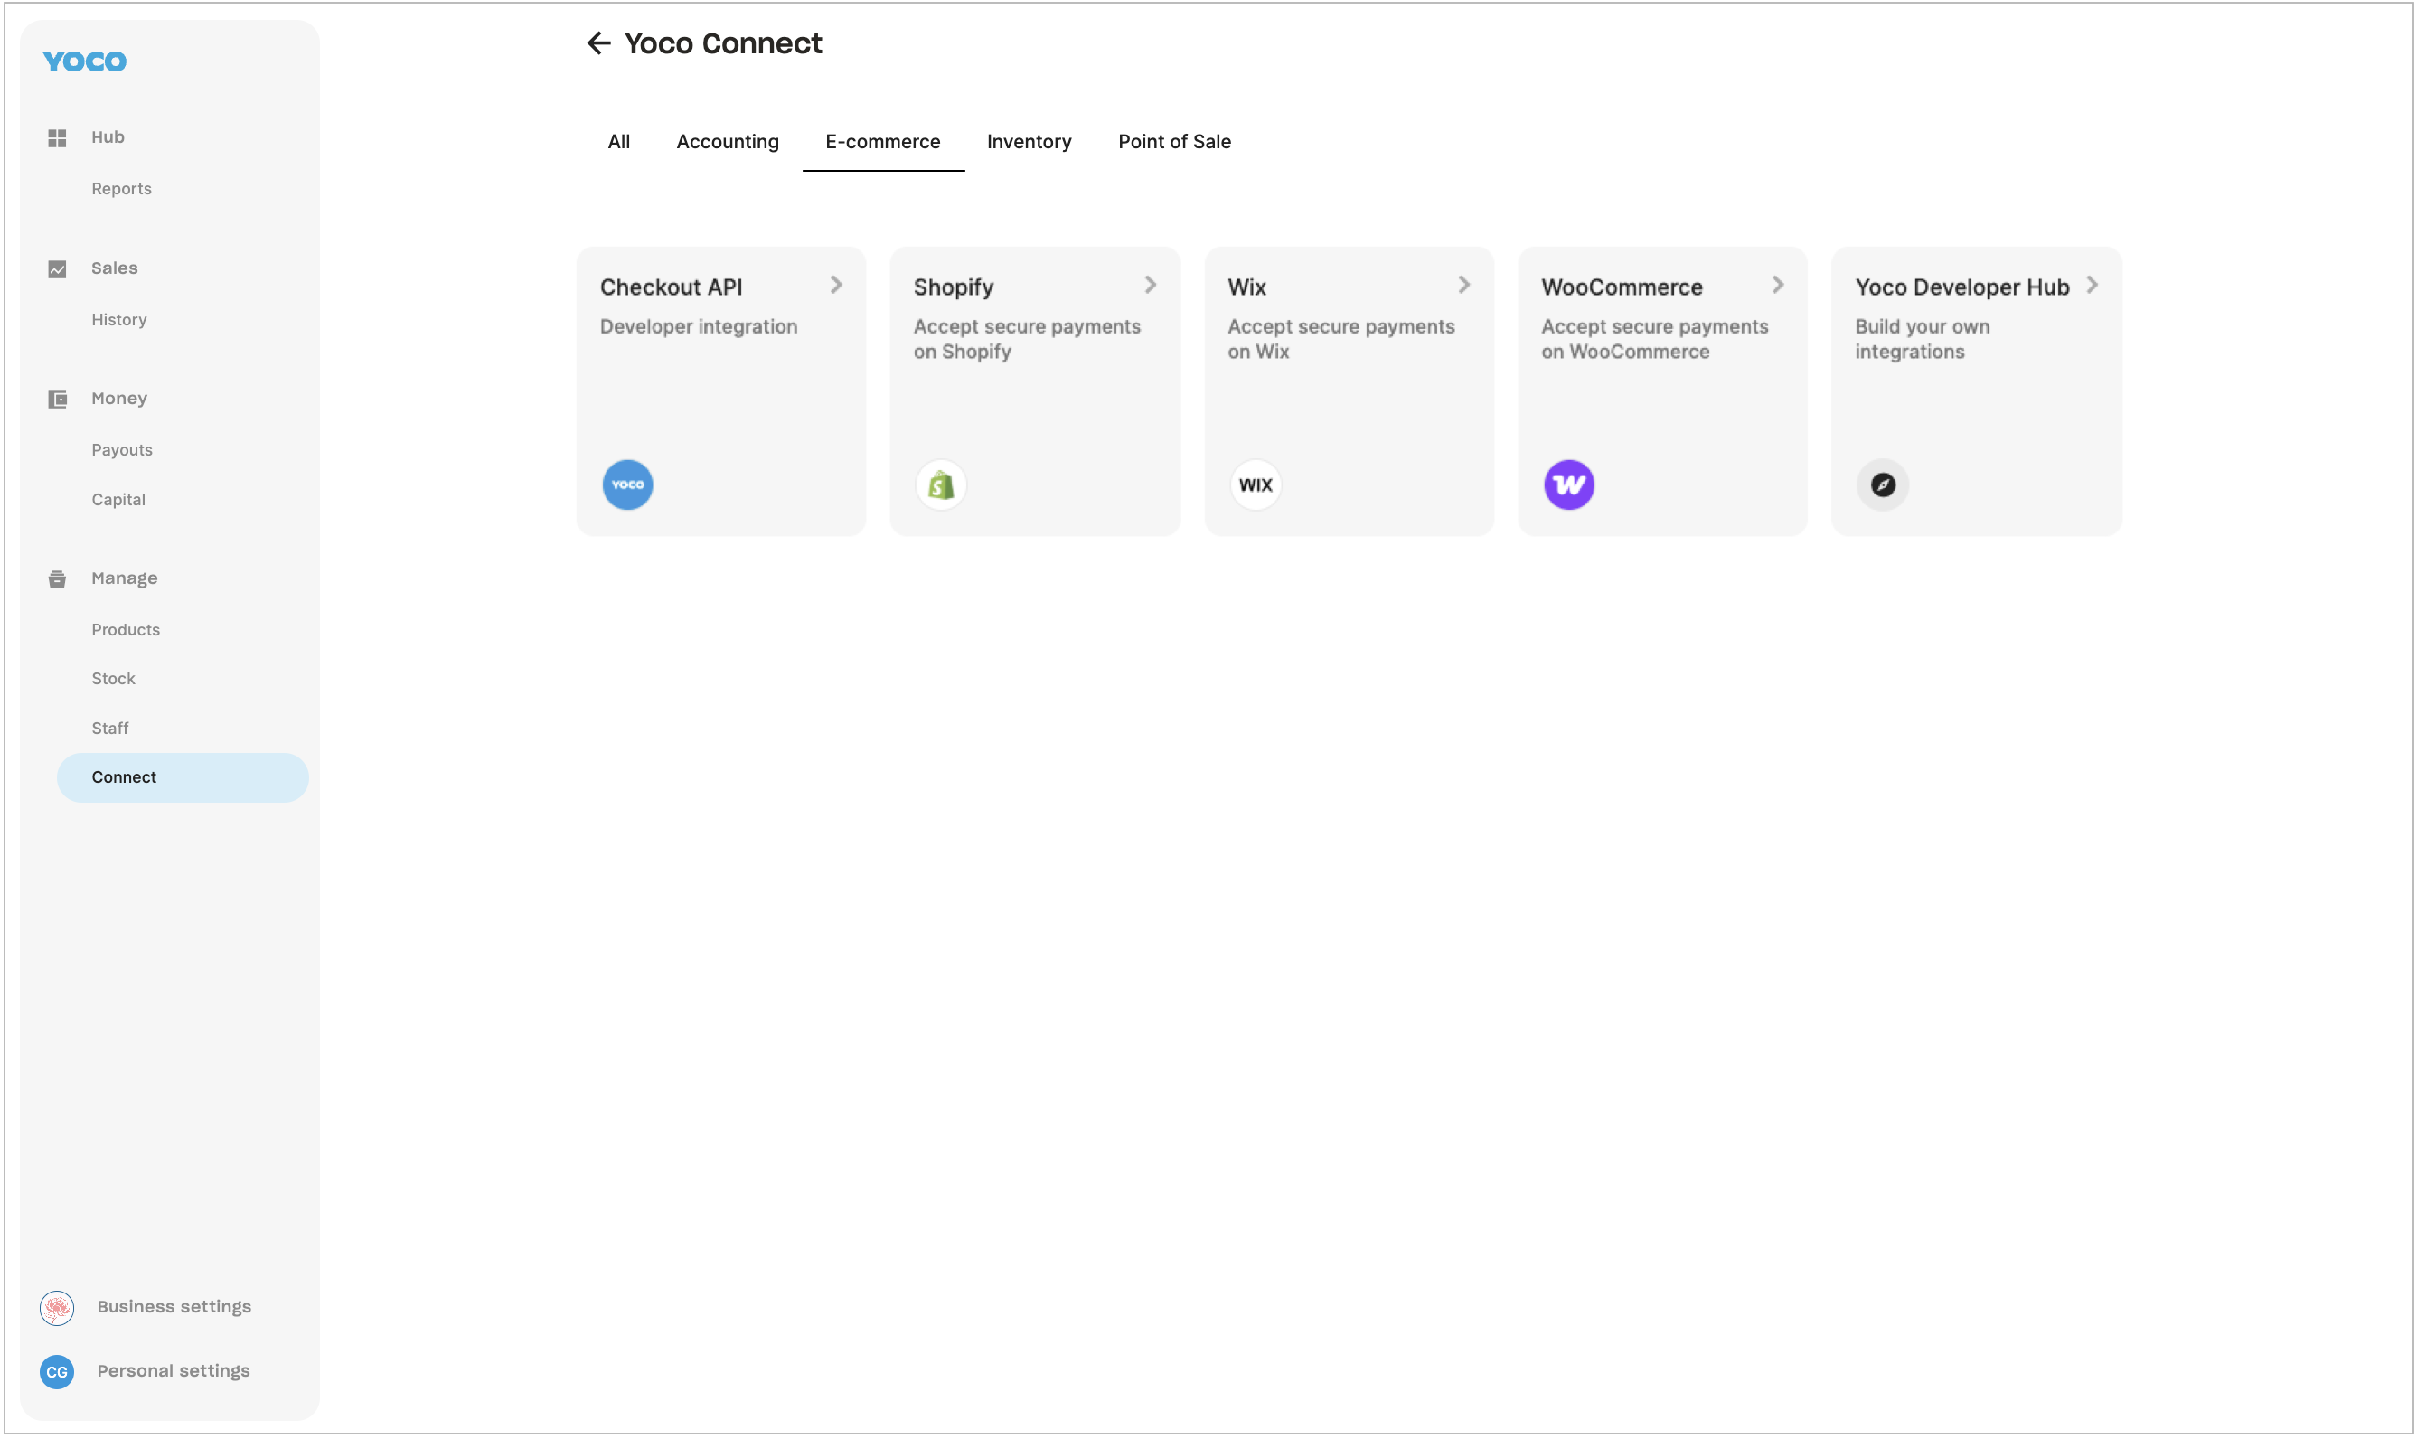Click the Business settings avatar icon
The width and height of the screenshot is (2417, 1439).
coord(57,1308)
